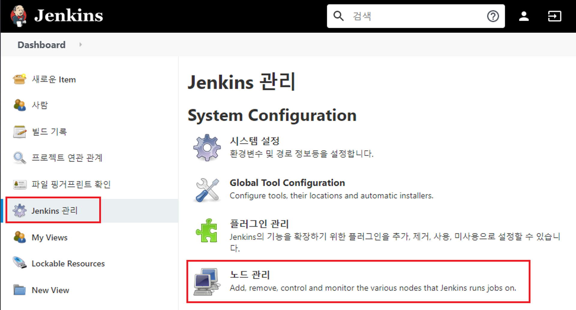The height and width of the screenshot is (310, 576).
Task: Open Lockable Resources sidebar link
Action: coord(68,264)
